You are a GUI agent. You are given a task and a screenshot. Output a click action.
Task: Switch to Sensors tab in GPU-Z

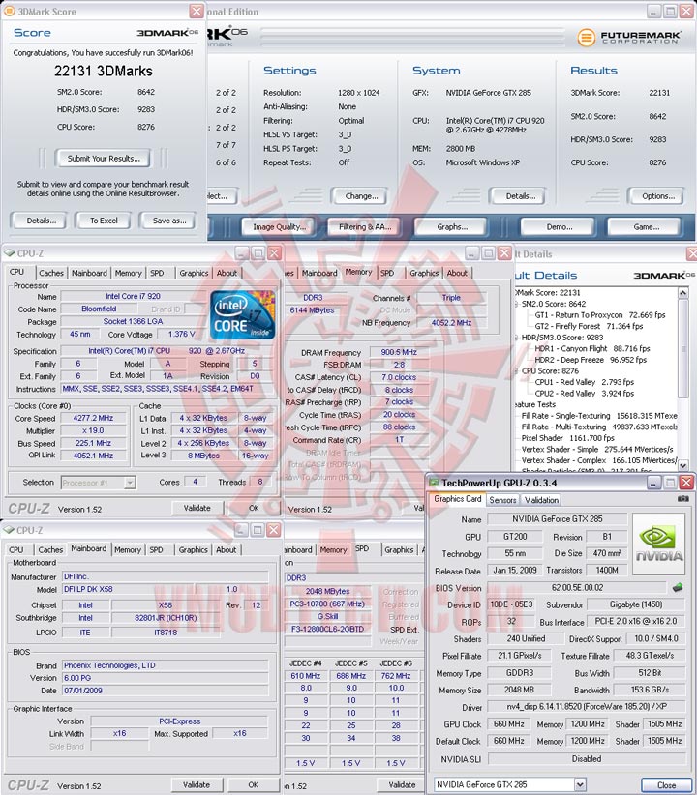pyautogui.click(x=502, y=500)
